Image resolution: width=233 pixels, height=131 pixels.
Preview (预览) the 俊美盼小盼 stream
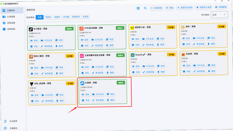point(160,39)
